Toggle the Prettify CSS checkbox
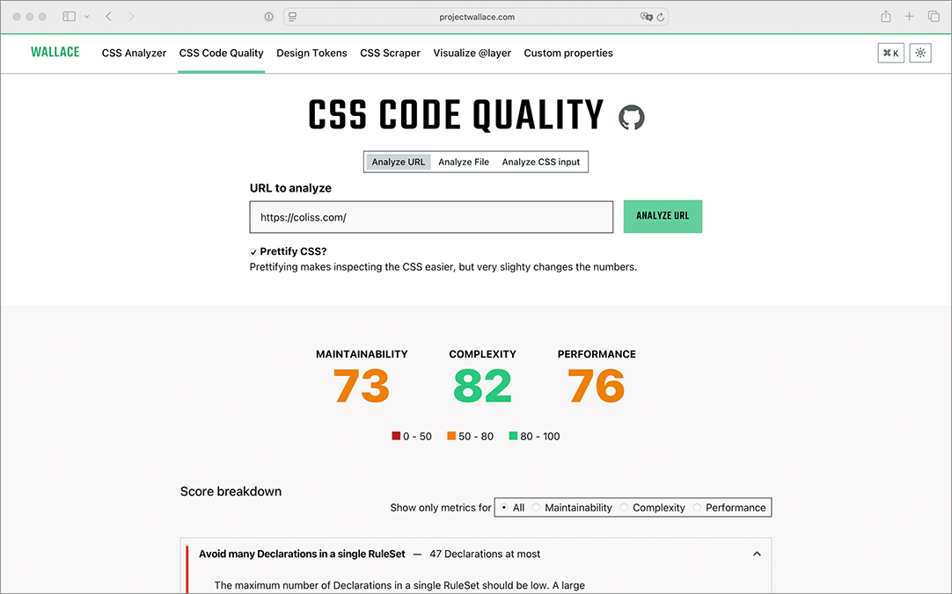This screenshot has height=594, width=952. pyautogui.click(x=253, y=252)
